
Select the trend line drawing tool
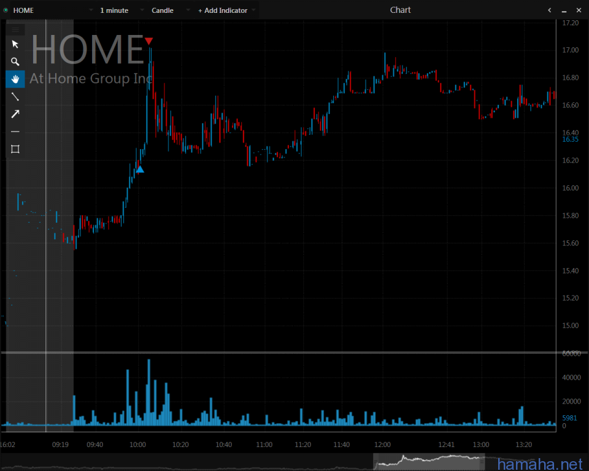click(x=15, y=96)
